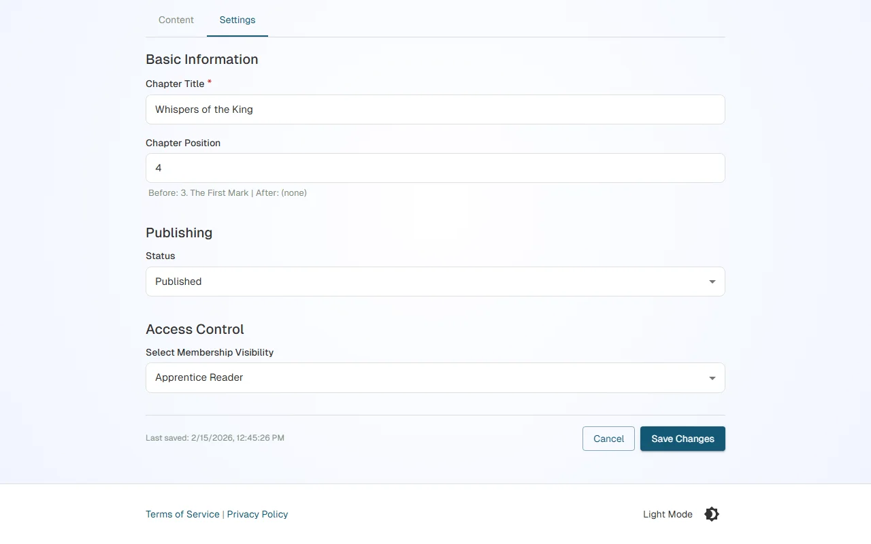Toggle dark mode with the moon icon
This screenshot has width=871, height=544.
coord(710,514)
